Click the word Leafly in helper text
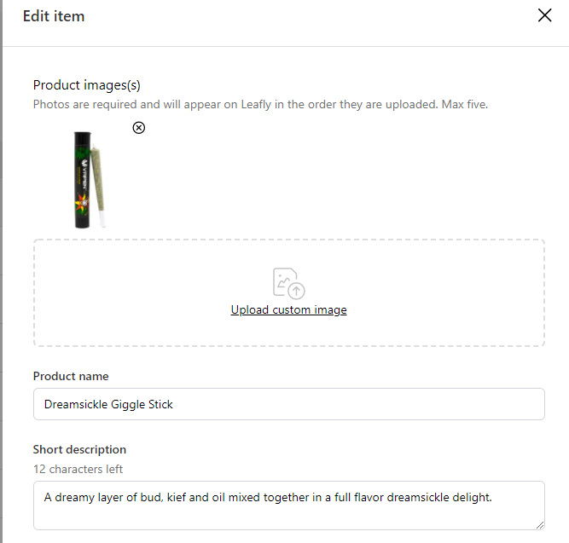 (x=256, y=105)
